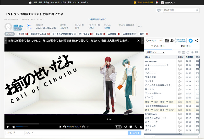Viewport: 204px width, 139px height.
Task: Click the premium member registration link
Action: (143, 3)
